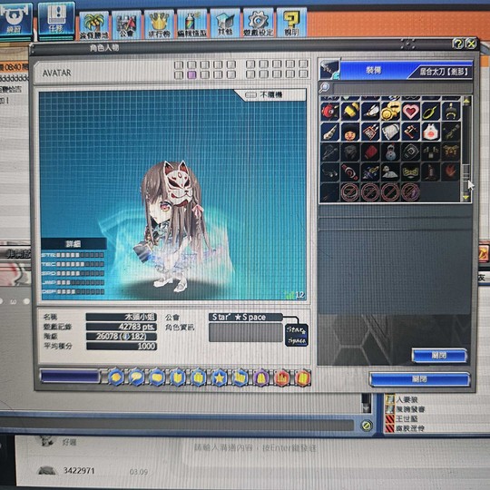Click the speech bubble hexagon badge
The width and height of the screenshot is (490, 490).
(136, 377)
